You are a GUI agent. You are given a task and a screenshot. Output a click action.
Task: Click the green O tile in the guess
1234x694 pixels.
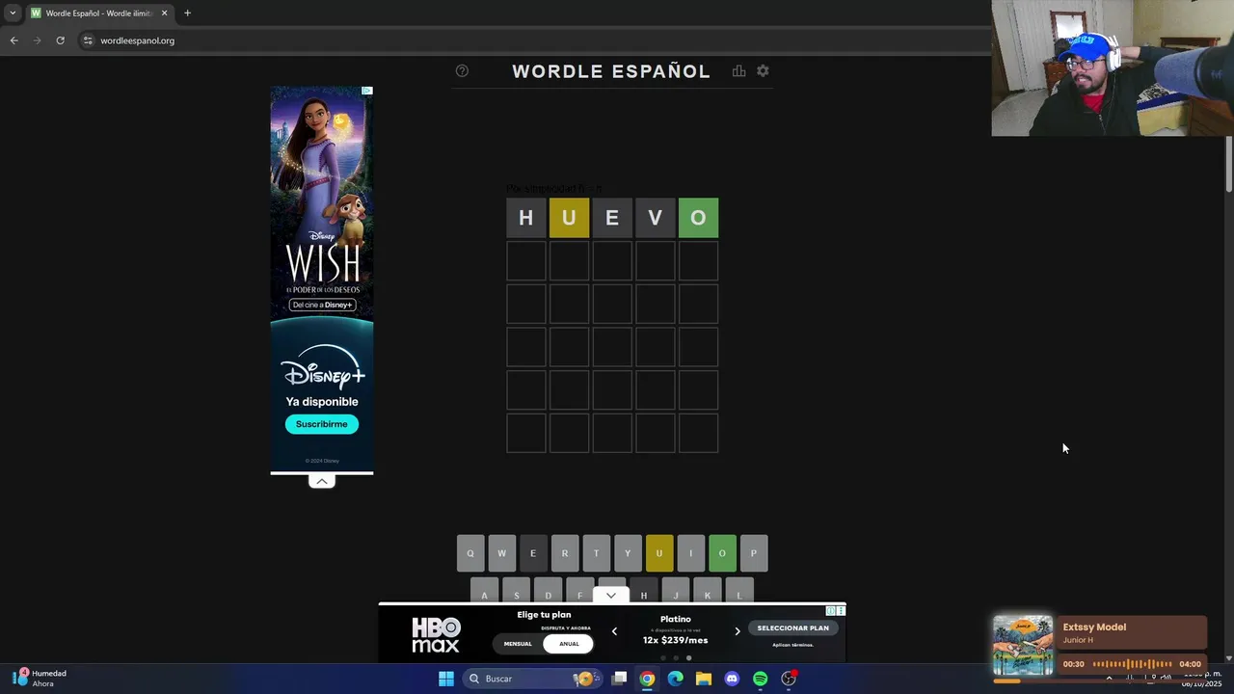click(x=698, y=218)
